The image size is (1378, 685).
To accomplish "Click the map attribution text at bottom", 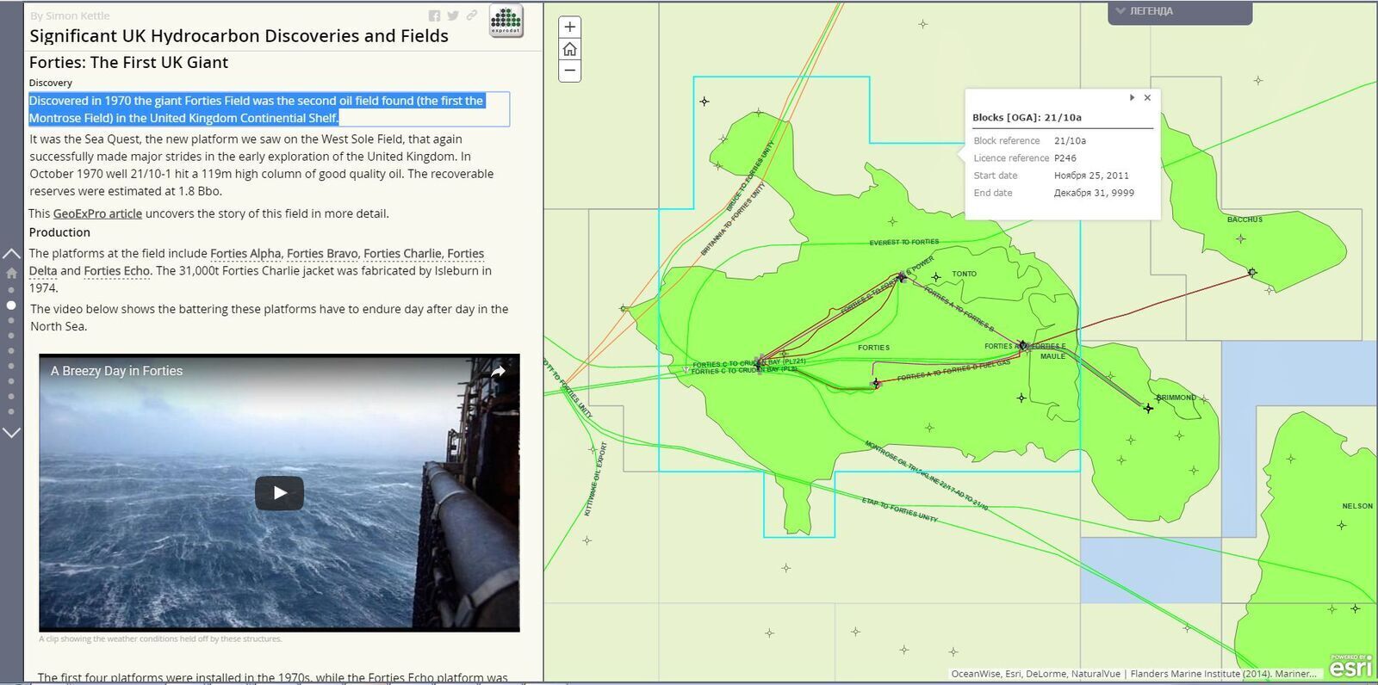I will click(1133, 674).
